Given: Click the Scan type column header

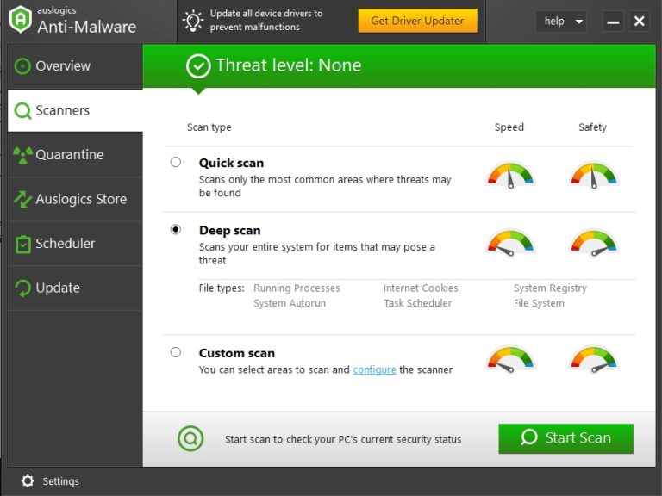Looking at the screenshot, I should [x=209, y=127].
